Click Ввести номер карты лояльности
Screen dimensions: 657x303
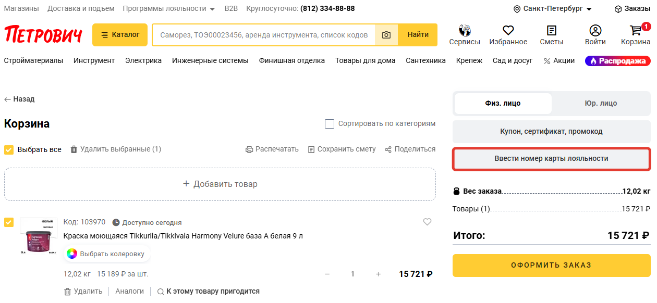pos(551,158)
